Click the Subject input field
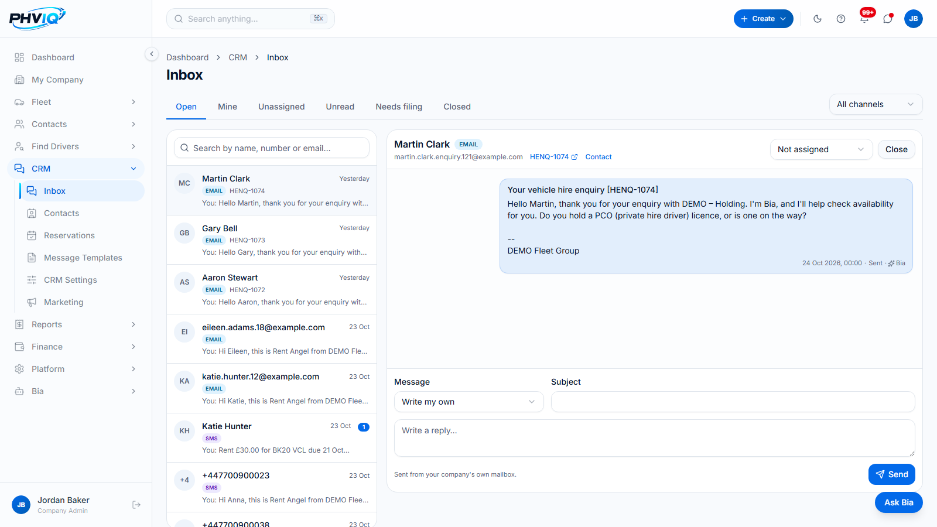The image size is (937, 527). [x=733, y=402]
